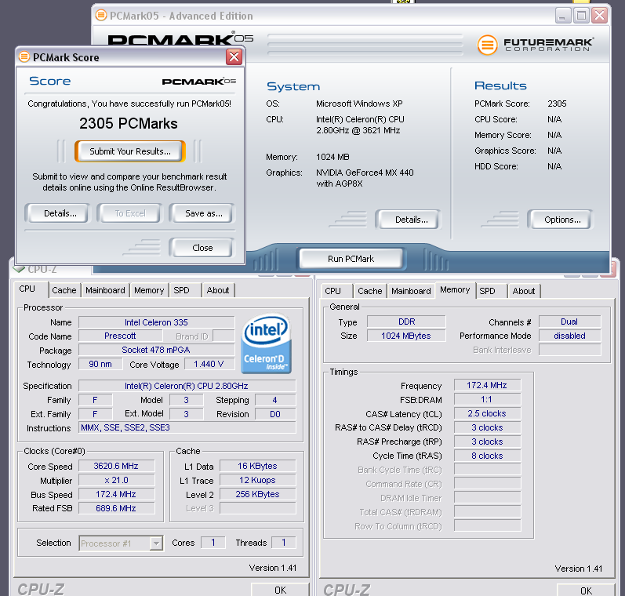Click the Intel Celeron 335 name field
Viewport: 625px width, 596px height.
(156, 322)
